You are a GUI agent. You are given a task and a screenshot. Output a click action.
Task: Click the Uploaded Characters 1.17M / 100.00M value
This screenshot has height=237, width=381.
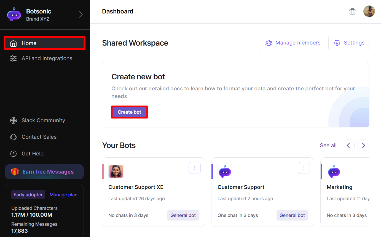click(x=32, y=215)
